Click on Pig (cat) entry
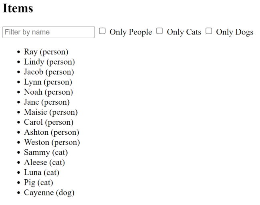This screenshot has height=205, width=260. 38,182
